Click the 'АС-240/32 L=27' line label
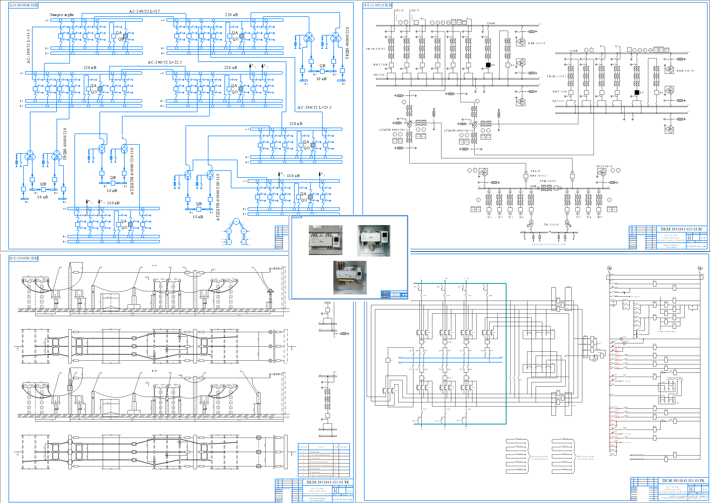Viewport: 711px width, 503px height. coord(144,11)
